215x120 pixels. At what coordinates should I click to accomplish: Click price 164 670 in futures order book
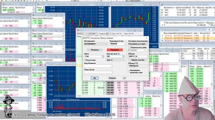(173, 74)
